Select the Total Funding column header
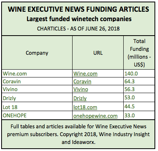158x151 pixels. click(139, 53)
